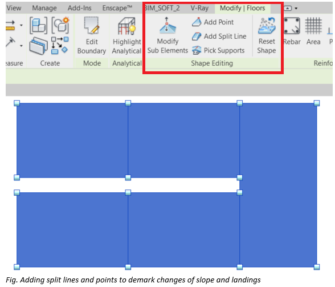Click the Create panel label
This screenshot has height=287, width=335.
click(x=50, y=63)
